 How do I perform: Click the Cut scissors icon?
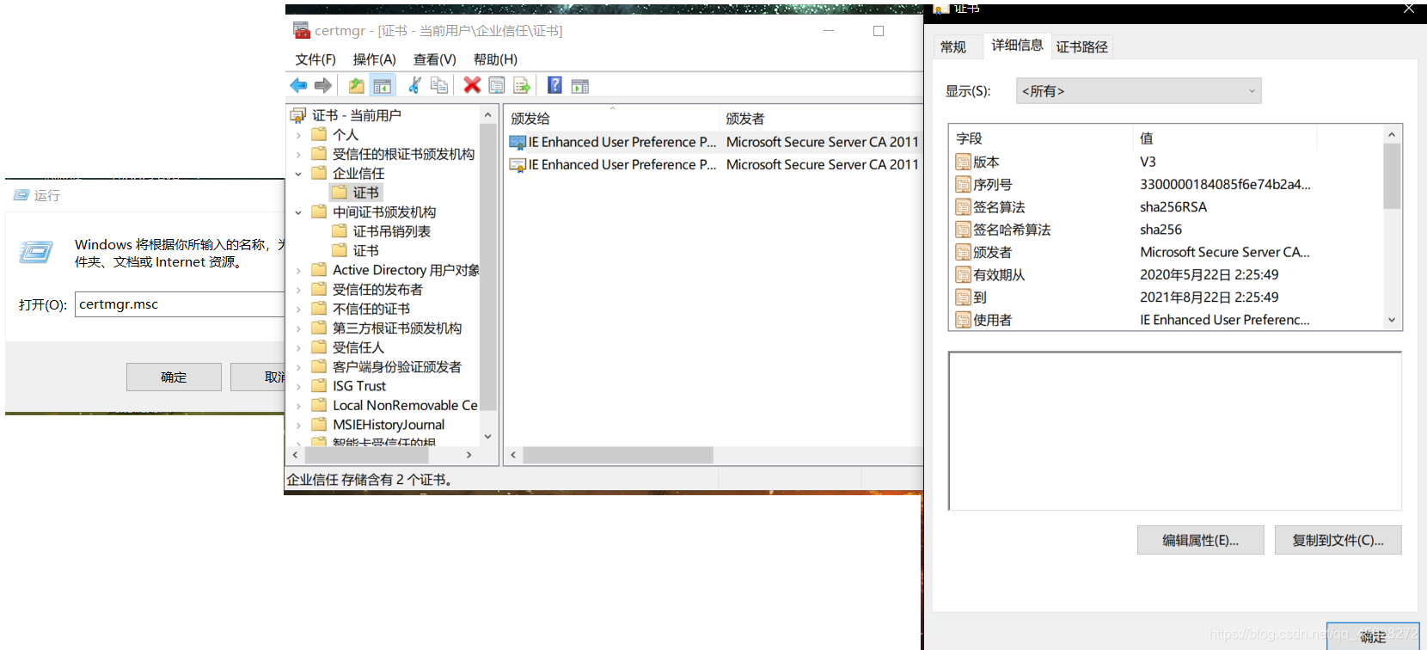(414, 85)
